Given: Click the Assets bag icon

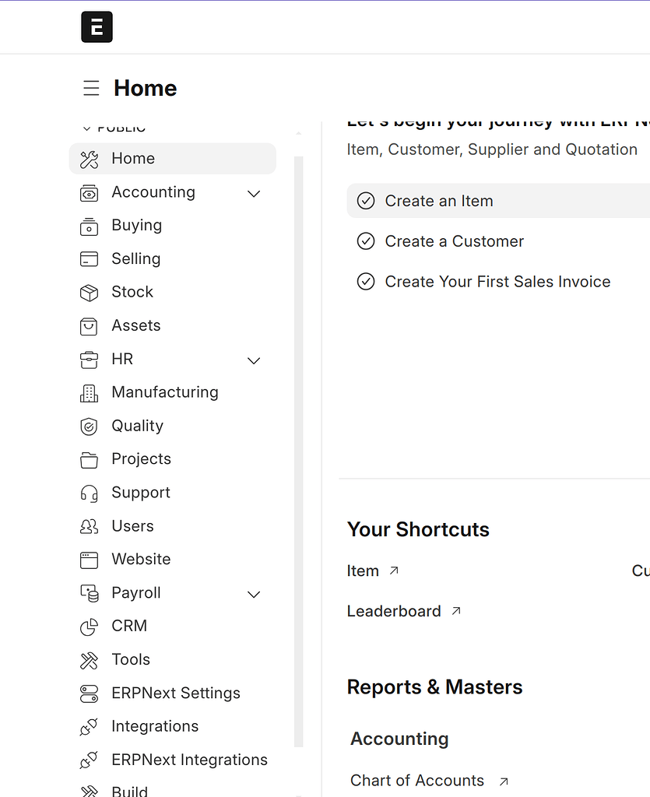Looking at the screenshot, I should pos(90,326).
